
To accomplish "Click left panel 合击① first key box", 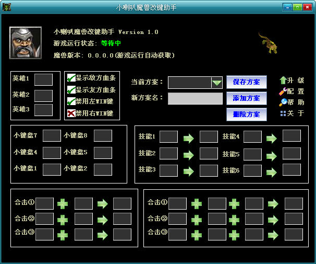I will click(x=44, y=203).
